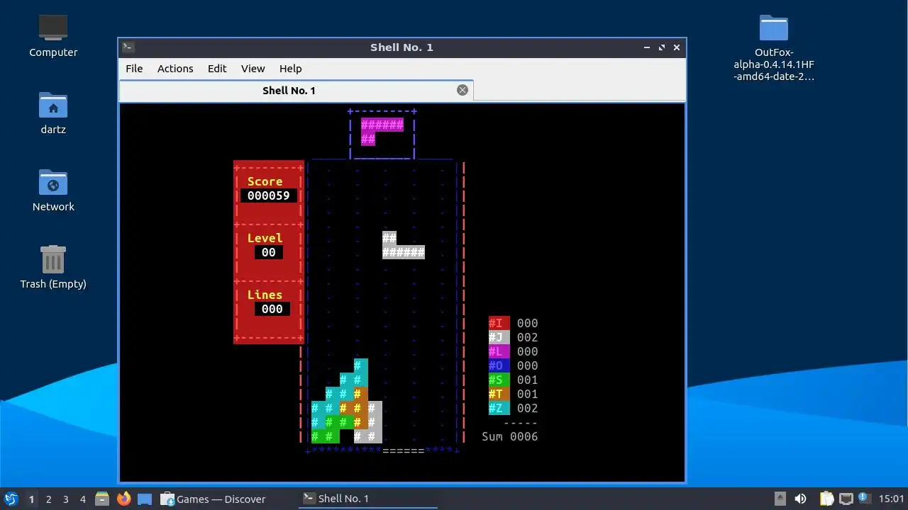Click the Score value 000059
This screenshot has height=510, width=908.
point(269,195)
